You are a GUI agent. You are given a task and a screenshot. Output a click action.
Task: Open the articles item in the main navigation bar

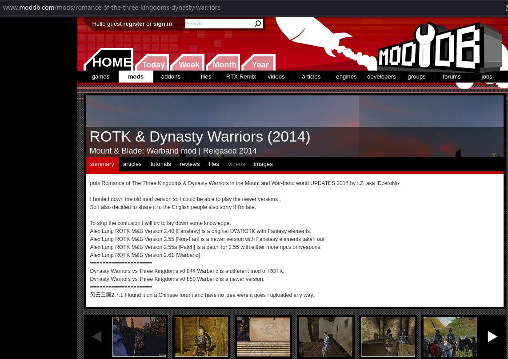[x=312, y=77]
